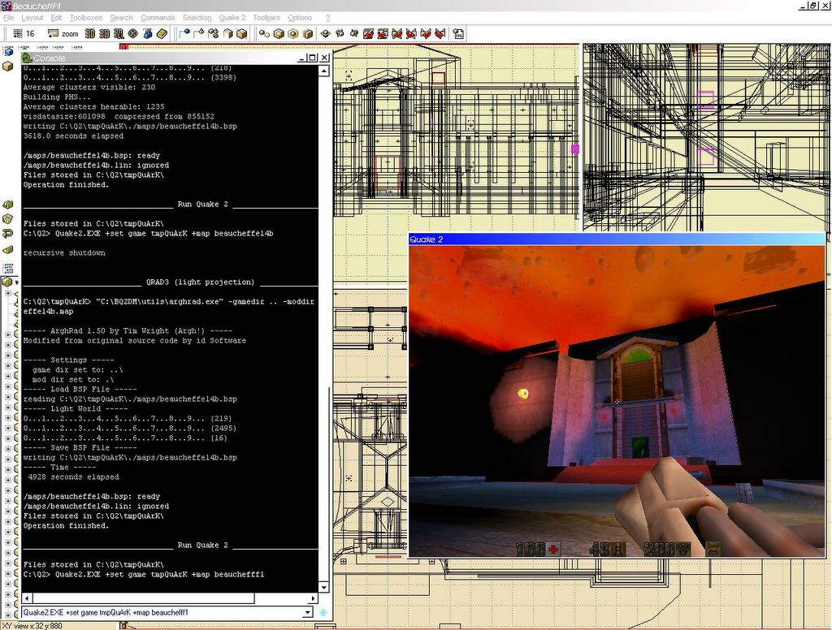Open the command history dropdown in the Console

[308, 612]
